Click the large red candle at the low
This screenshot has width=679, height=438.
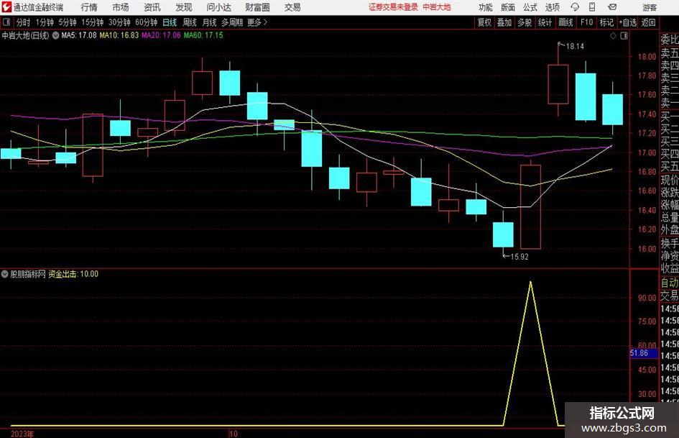click(530, 206)
